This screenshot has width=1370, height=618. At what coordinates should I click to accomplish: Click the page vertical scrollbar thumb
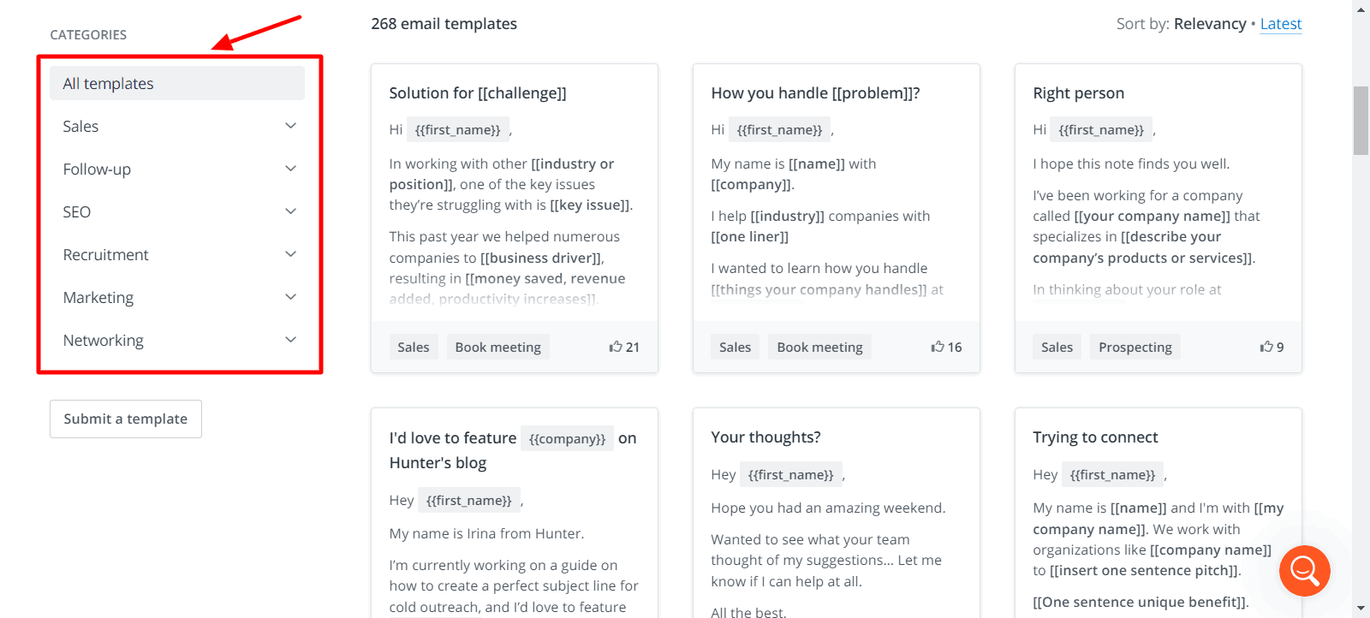(x=1361, y=120)
